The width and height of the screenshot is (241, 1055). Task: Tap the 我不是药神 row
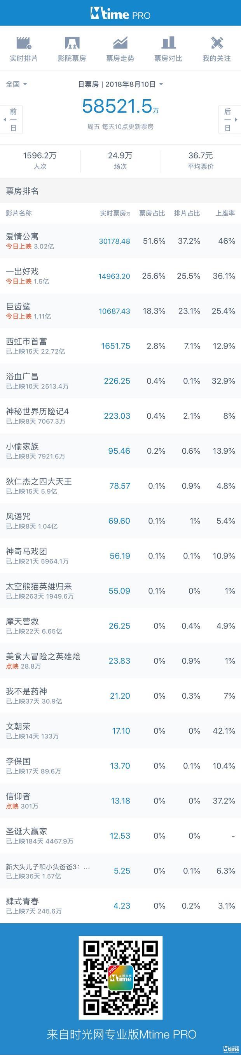tap(120, 696)
